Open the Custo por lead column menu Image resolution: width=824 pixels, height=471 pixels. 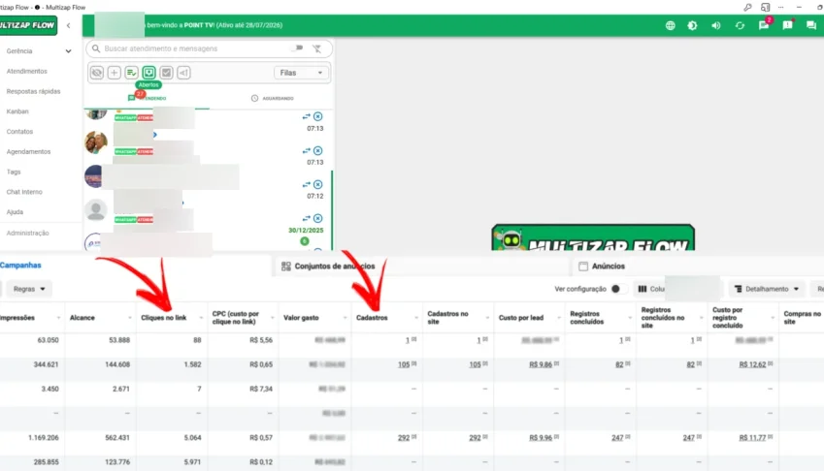click(x=559, y=318)
